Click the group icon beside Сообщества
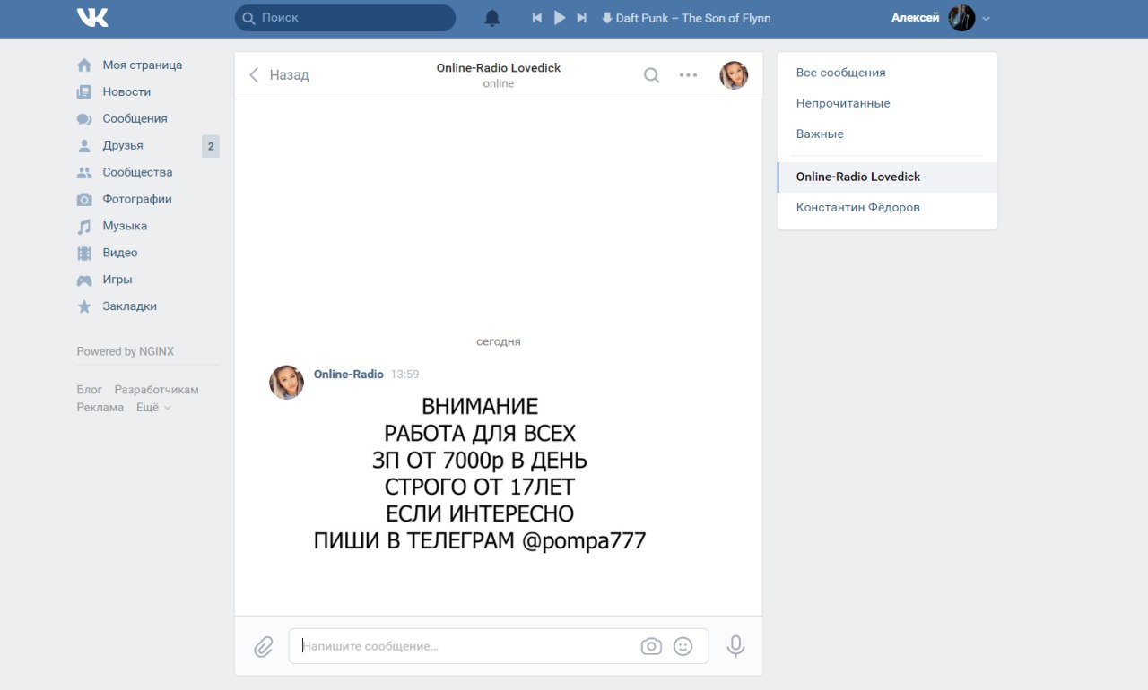1148x690 pixels. tap(84, 172)
